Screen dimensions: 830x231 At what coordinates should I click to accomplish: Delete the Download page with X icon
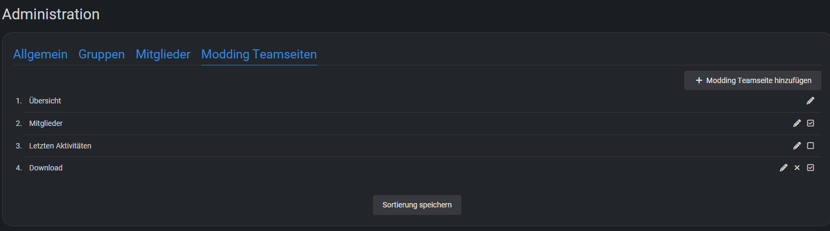[x=797, y=168]
